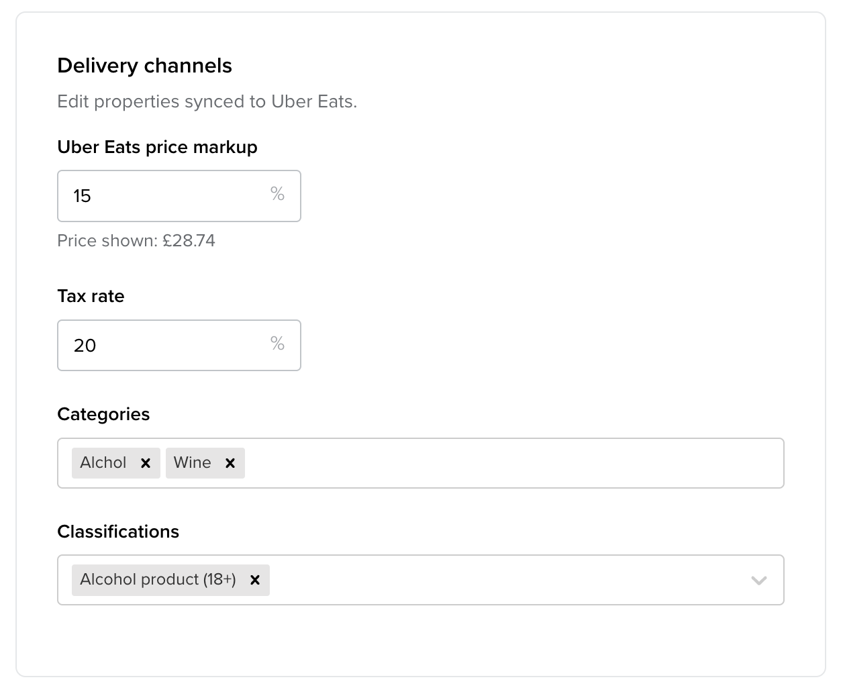Screen dimensions: 843x694
Task: Click the percent symbol in Tax rate field
Action: (x=277, y=344)
